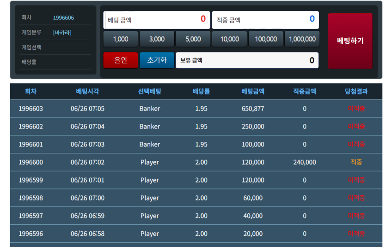Viewport: 386px width, 247px height.
Task: Click the 240,000 winning amount cell
Action: 305,162
